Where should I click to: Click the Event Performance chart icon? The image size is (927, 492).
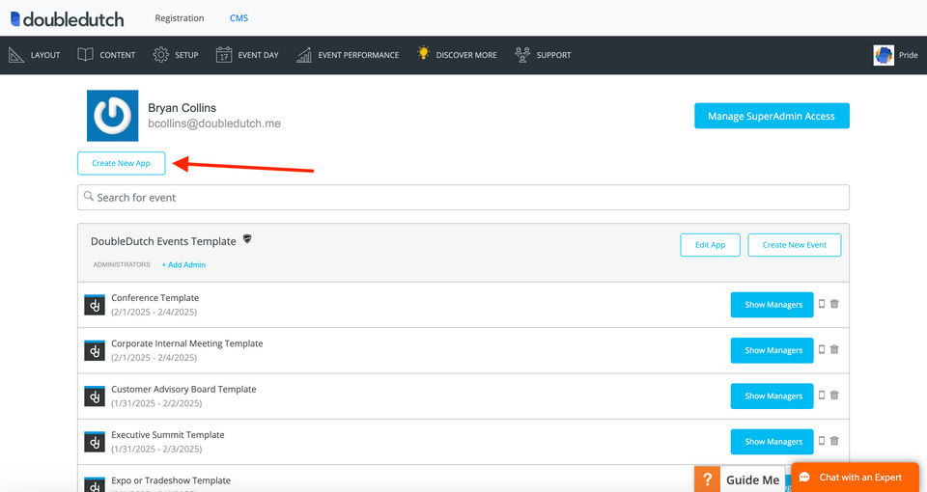tap(304, 55)
